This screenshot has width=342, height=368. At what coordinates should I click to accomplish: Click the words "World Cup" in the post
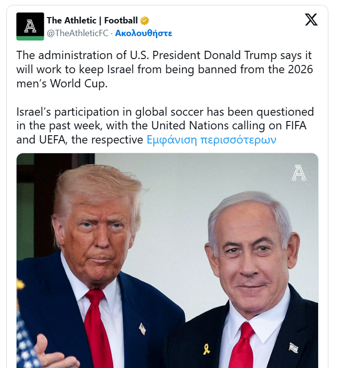[78, 83]
